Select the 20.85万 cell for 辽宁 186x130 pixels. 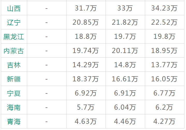(x=86, y=22)
